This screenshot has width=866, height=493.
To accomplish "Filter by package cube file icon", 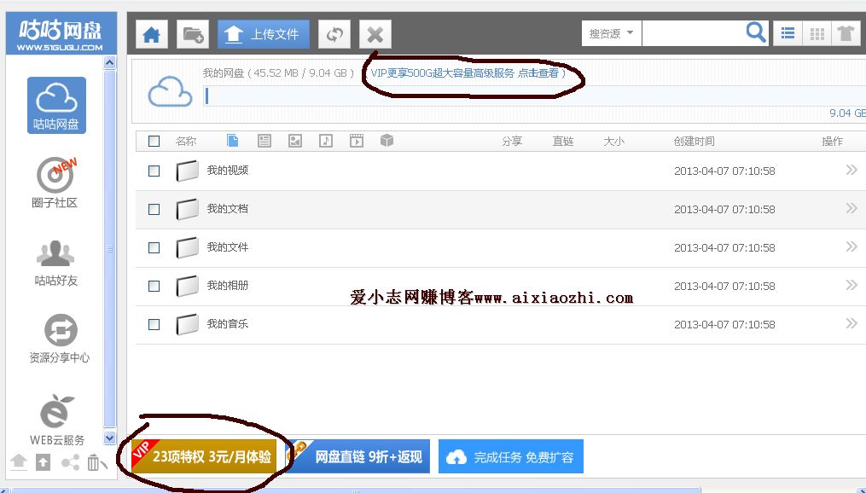I will tap(387, 141).
